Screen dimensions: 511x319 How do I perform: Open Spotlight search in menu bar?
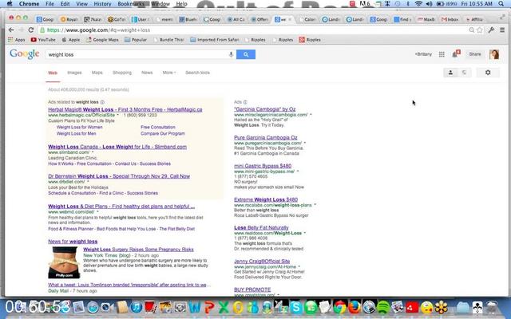point(501,4)
